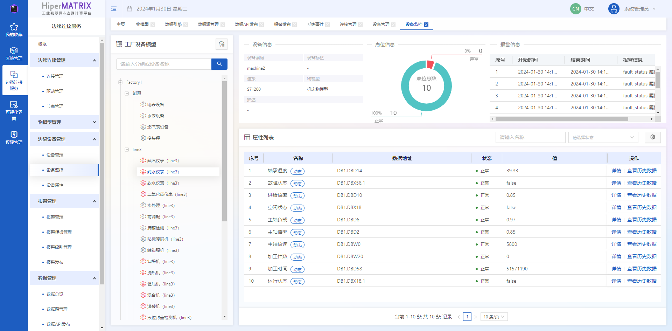Click the blue search magnifier button
The width and height of the screenshot is (672, 331).
tap(219, 64)
